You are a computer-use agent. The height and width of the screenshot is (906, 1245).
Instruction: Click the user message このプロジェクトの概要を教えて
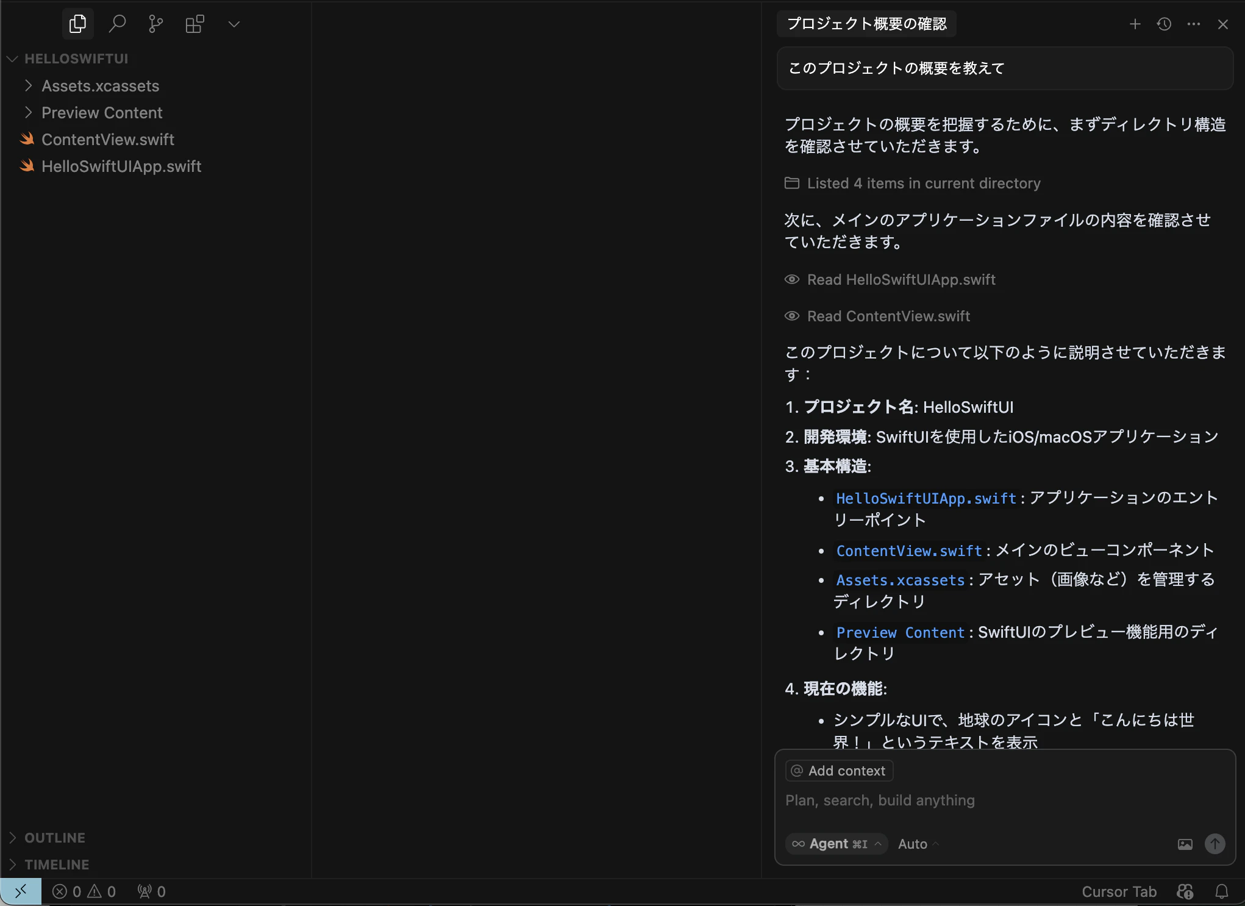pyautogui.click(x=1005, y=68)
